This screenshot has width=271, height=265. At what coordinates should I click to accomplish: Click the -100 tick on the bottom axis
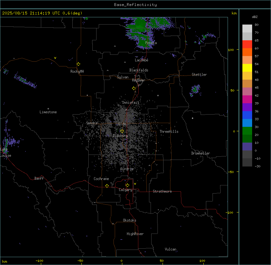pos(40,261)
